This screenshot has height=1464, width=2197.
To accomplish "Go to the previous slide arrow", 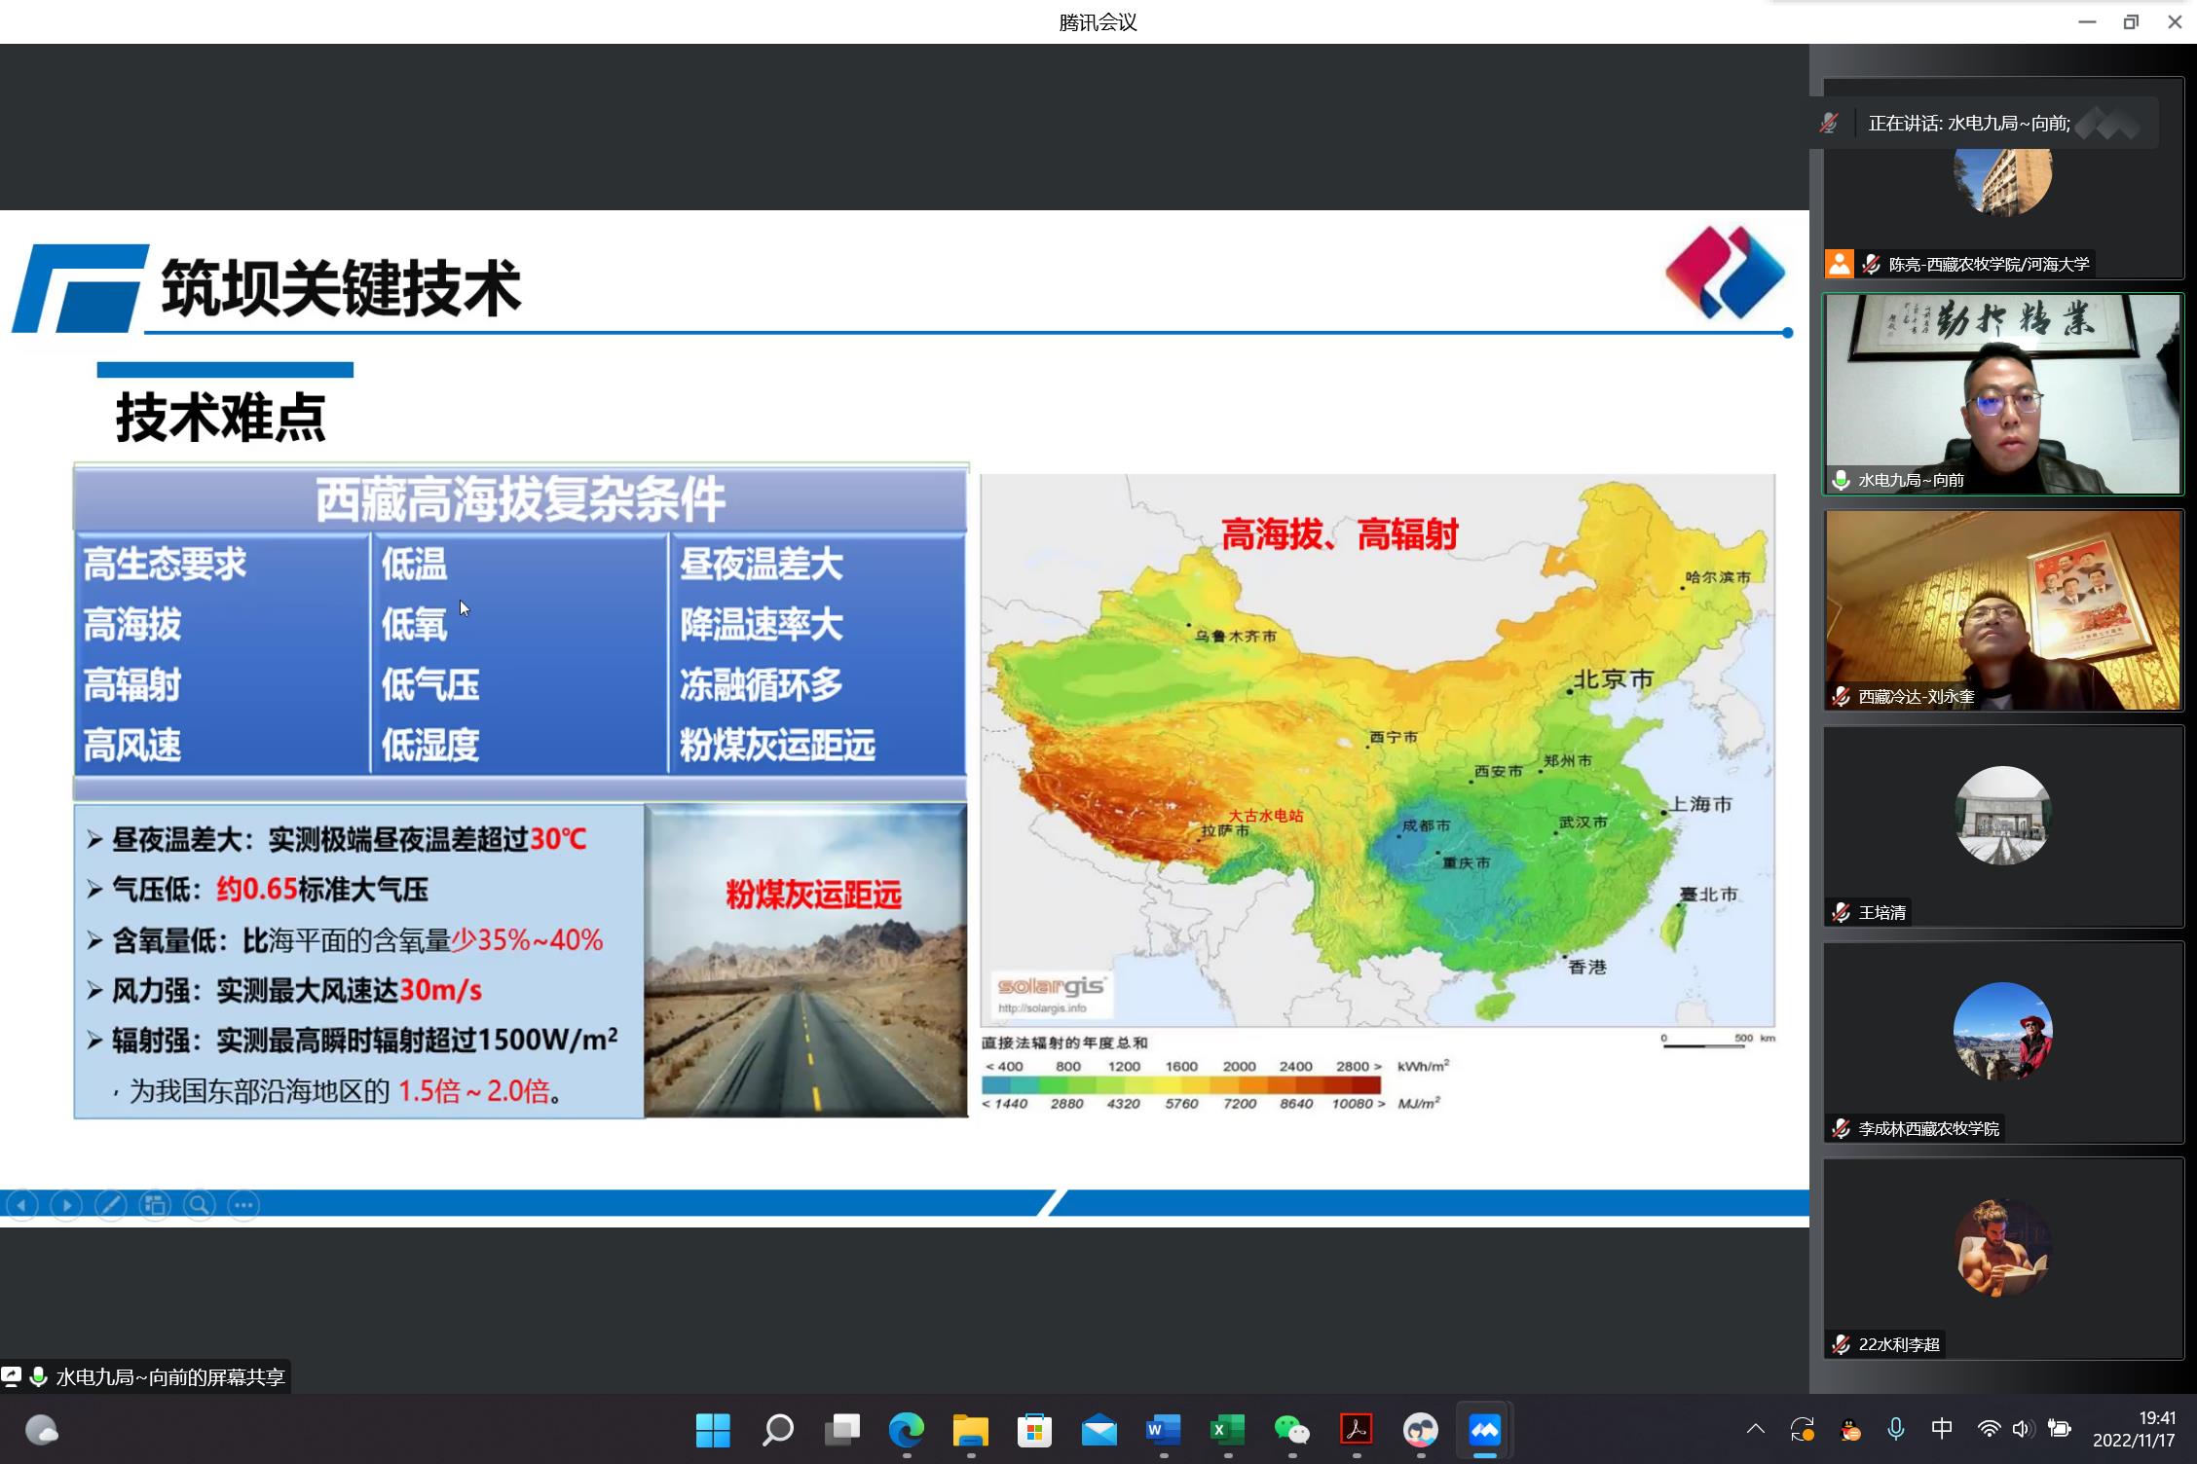I will pos(21,1205).
